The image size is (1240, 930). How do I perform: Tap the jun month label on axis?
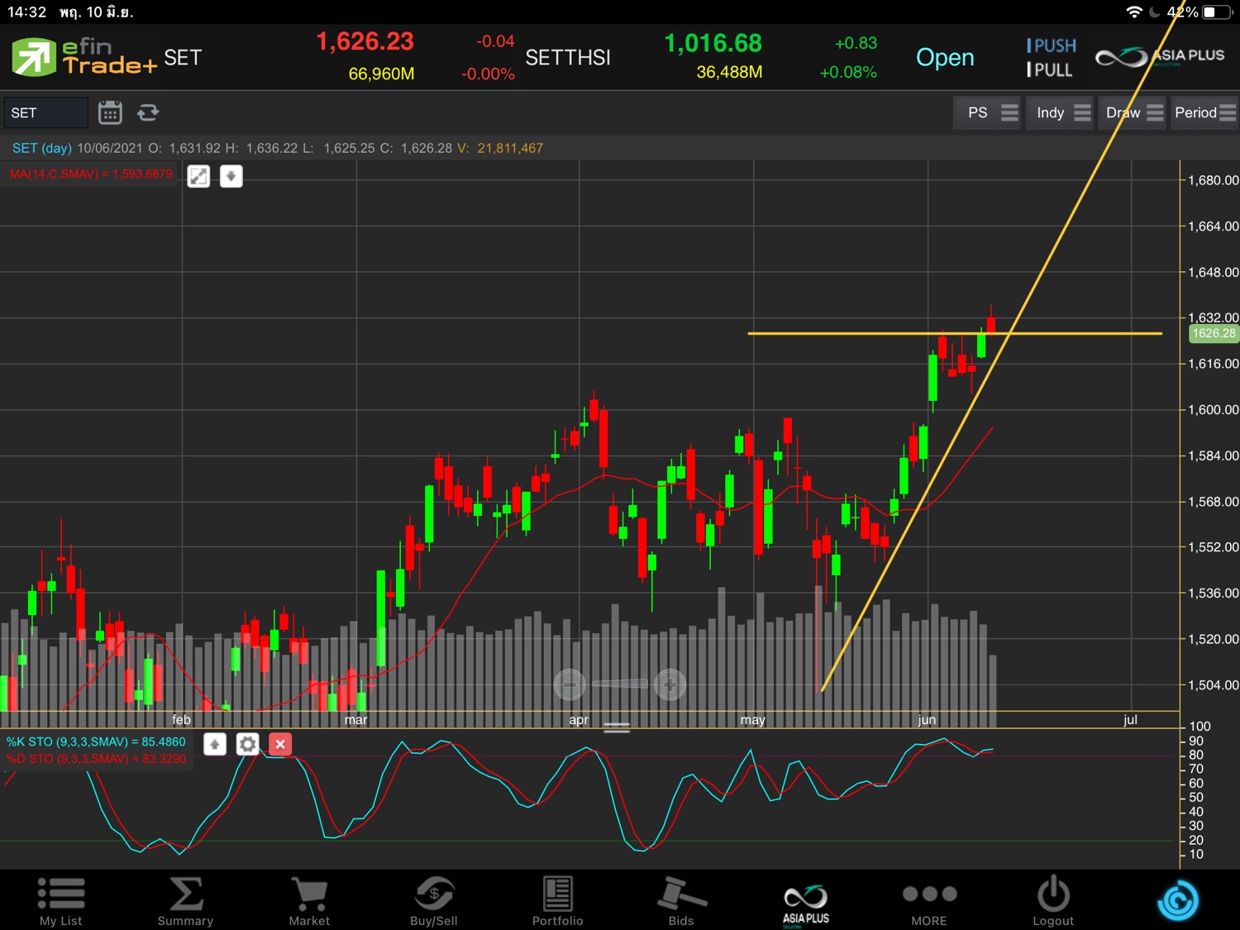pyautogui.click(x=927, y=719)
